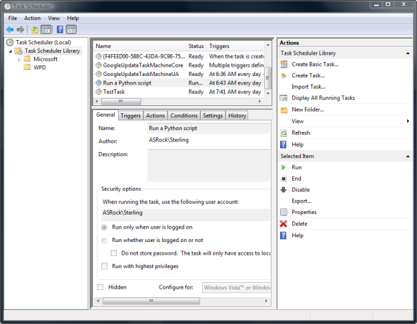Click the clock icon of TestTask row

[x=99, y=92]
